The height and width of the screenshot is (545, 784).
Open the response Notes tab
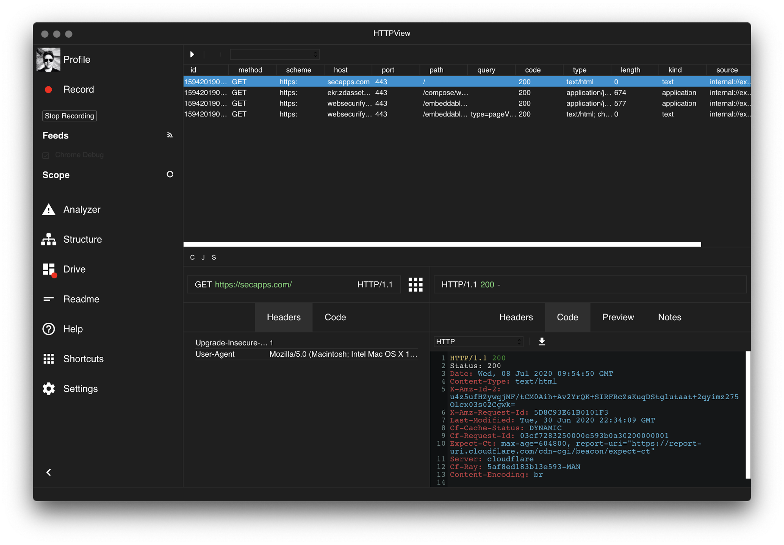click(669, 317)
